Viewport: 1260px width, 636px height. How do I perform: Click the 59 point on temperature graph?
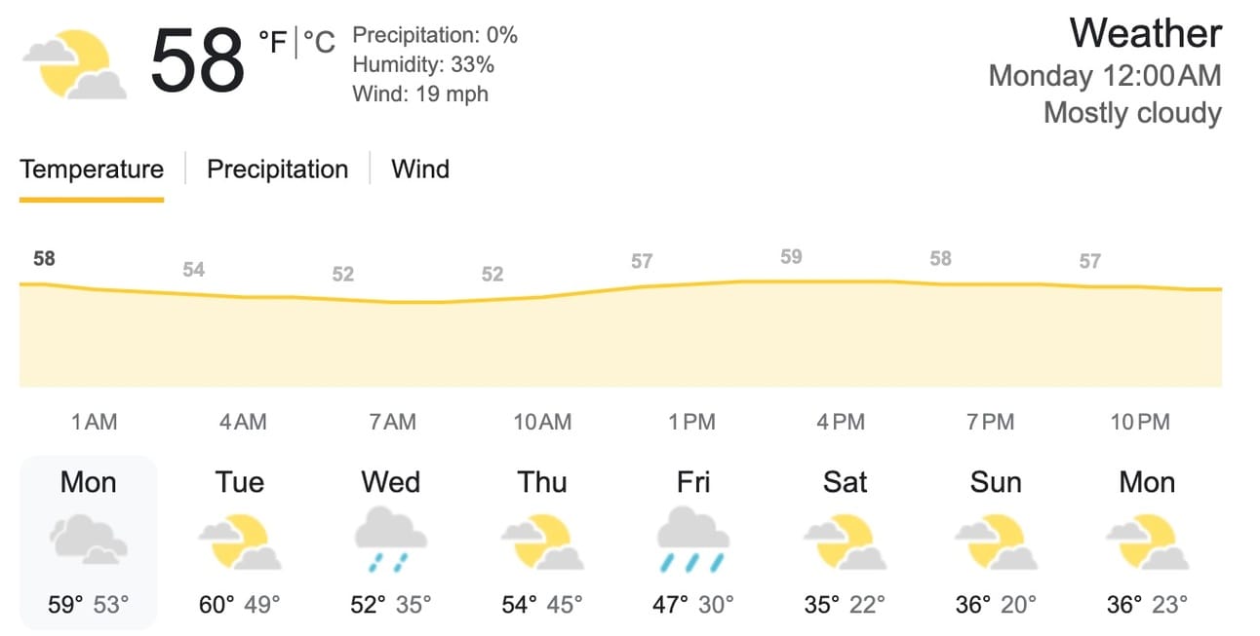791,257
